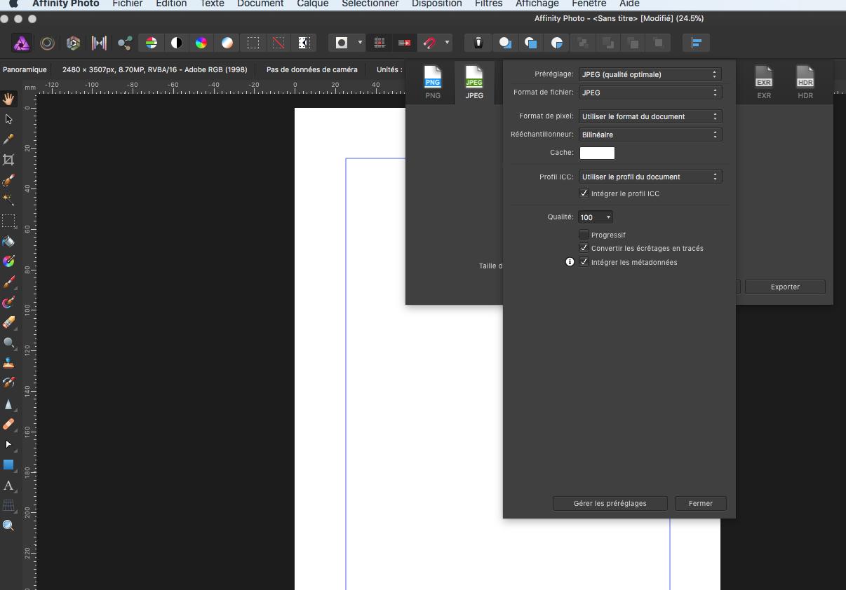
Task: Click the Fermer button
Action: 700,503
